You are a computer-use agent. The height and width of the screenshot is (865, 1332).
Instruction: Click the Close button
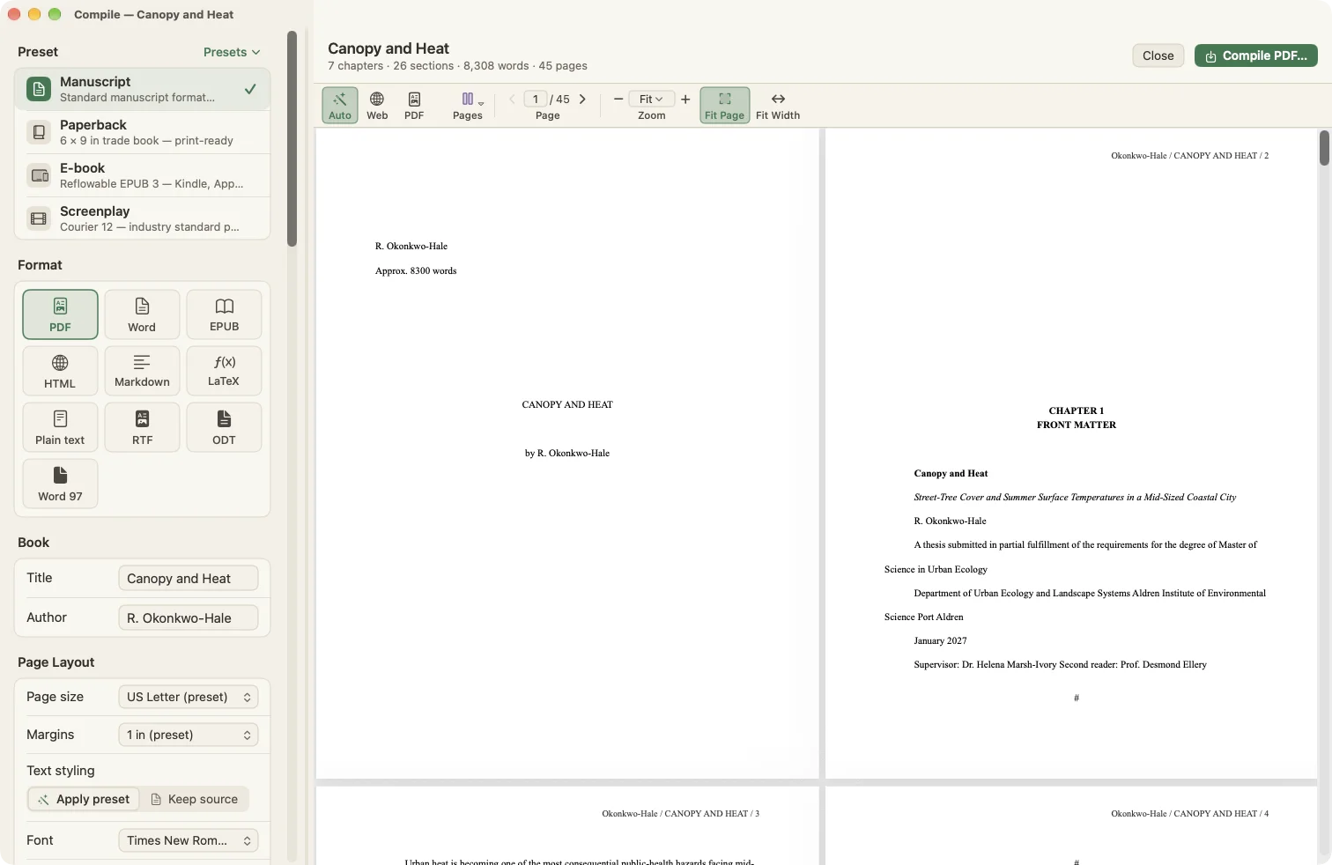point(1158,55)
